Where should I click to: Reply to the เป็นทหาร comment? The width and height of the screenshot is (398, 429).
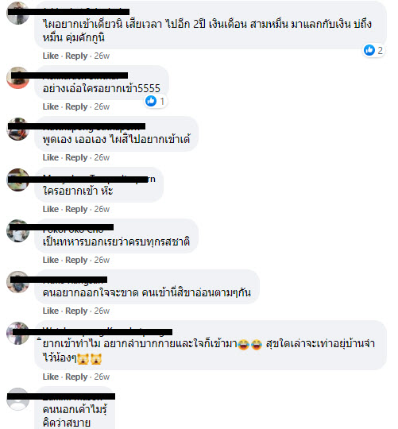pyautogui.click(x=76, y=260)
